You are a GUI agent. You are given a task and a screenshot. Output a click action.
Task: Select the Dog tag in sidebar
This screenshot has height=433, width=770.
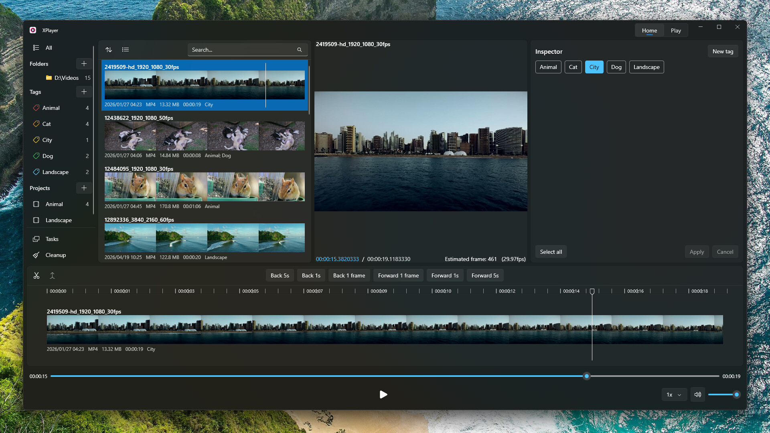(x=48, y=156)
